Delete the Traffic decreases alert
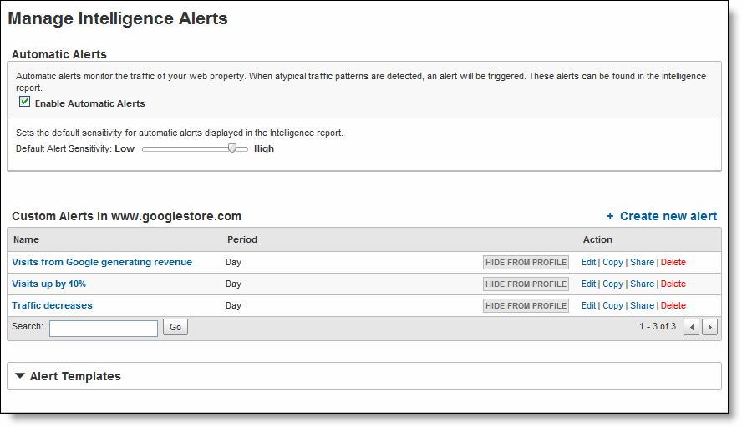742x427 pixels. (673, 305)
